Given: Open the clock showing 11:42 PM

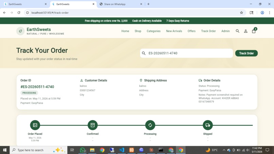Looking at the screenshot, I should click(x=257, y=150).
